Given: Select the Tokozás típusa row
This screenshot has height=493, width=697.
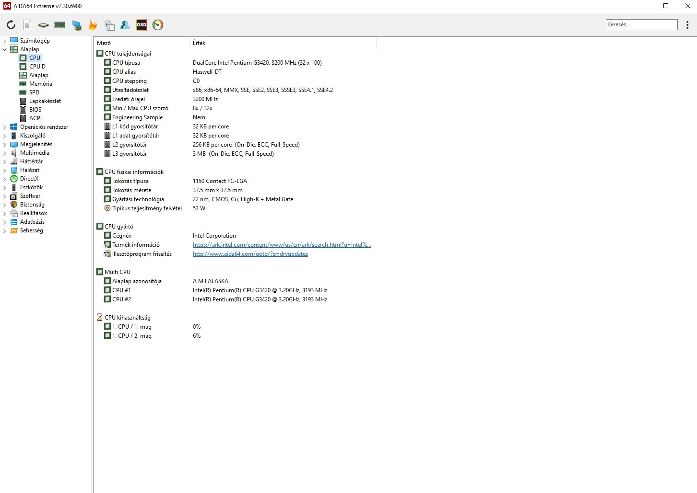Looking at the screenshot, I should (x=235, y=181).
